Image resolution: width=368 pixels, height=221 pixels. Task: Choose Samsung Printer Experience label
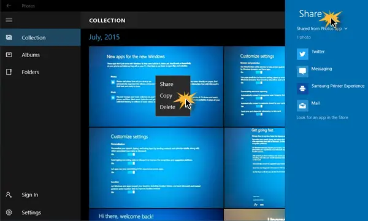pos(338,86)
